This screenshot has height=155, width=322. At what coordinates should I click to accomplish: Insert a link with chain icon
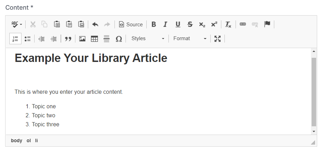pyautogui.click(x=243, y=25)
